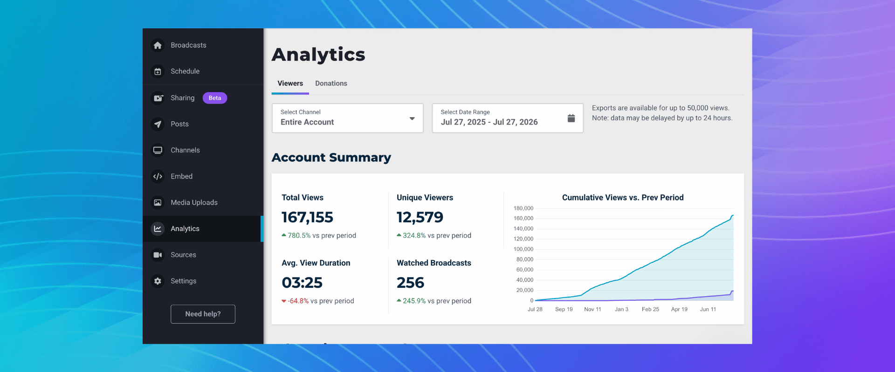
Task: Click the Select Channel dropdown arrow
Action: (x=412, y=119)
